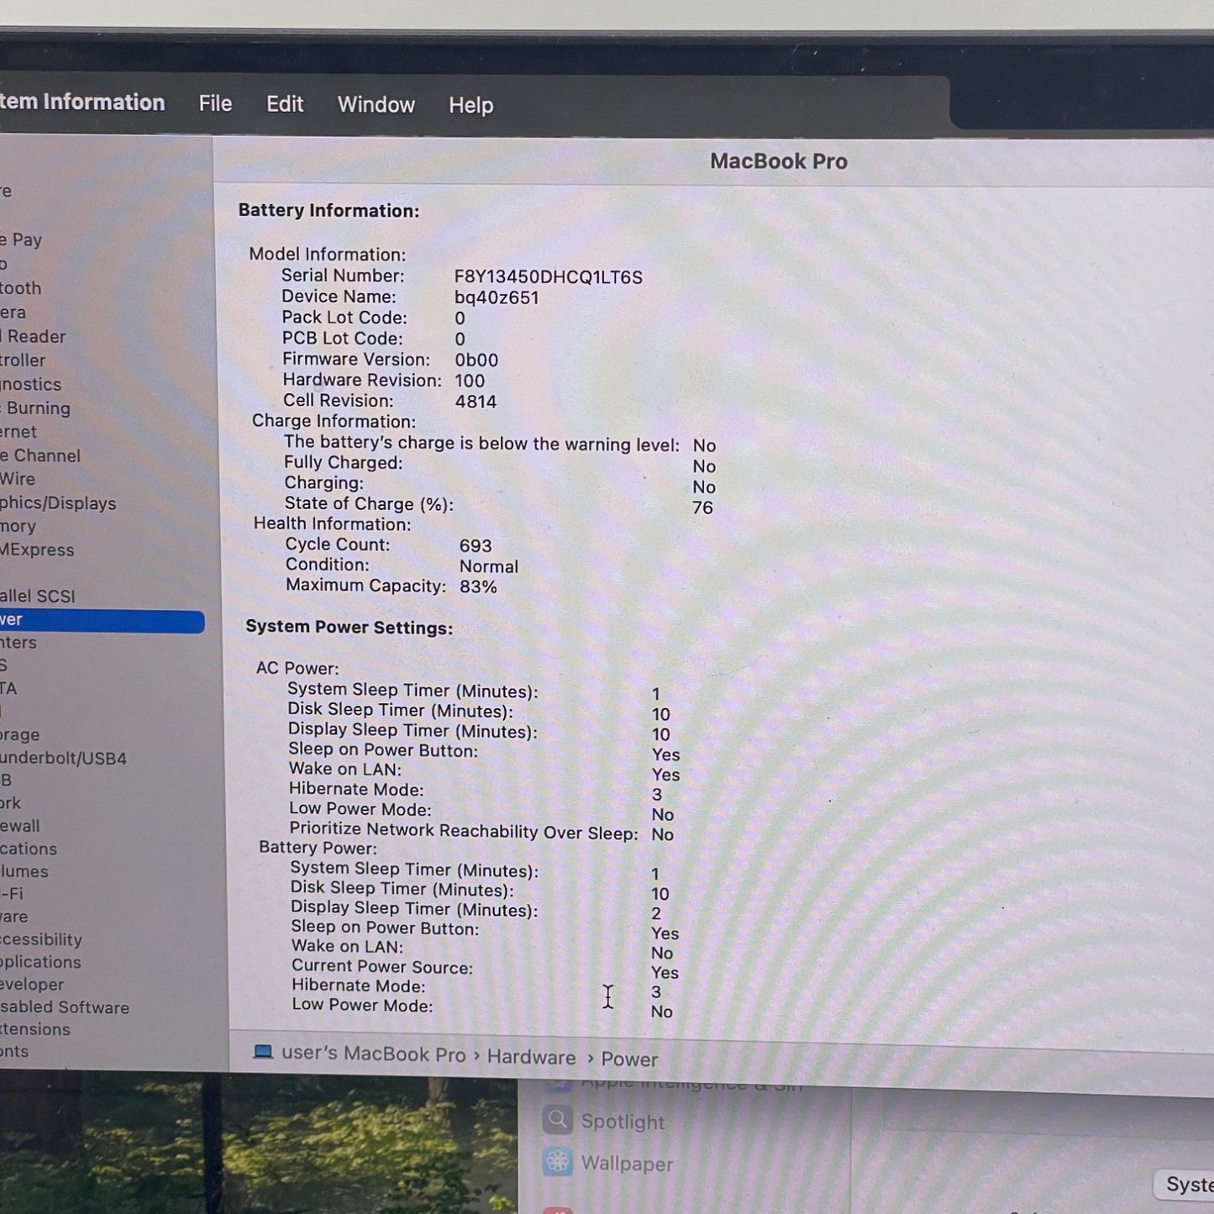Open the Wallpaper settings icon

tap(557, 1162)
